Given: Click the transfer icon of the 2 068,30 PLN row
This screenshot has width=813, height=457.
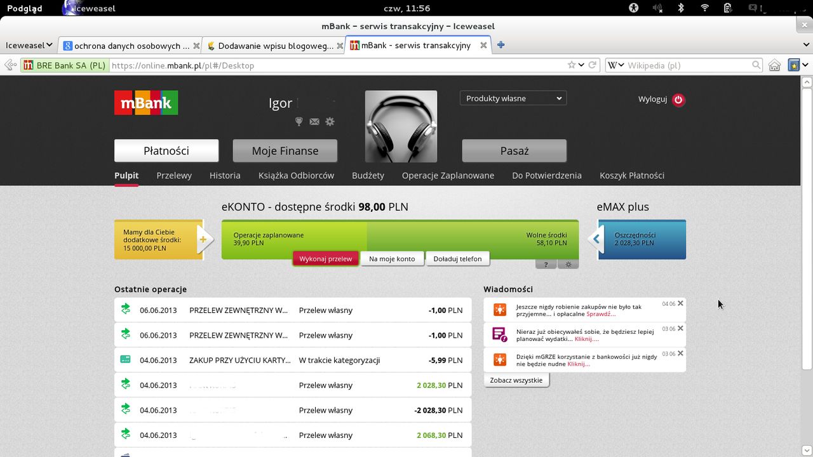Looking at the screenshot, I should click(125, 434).
